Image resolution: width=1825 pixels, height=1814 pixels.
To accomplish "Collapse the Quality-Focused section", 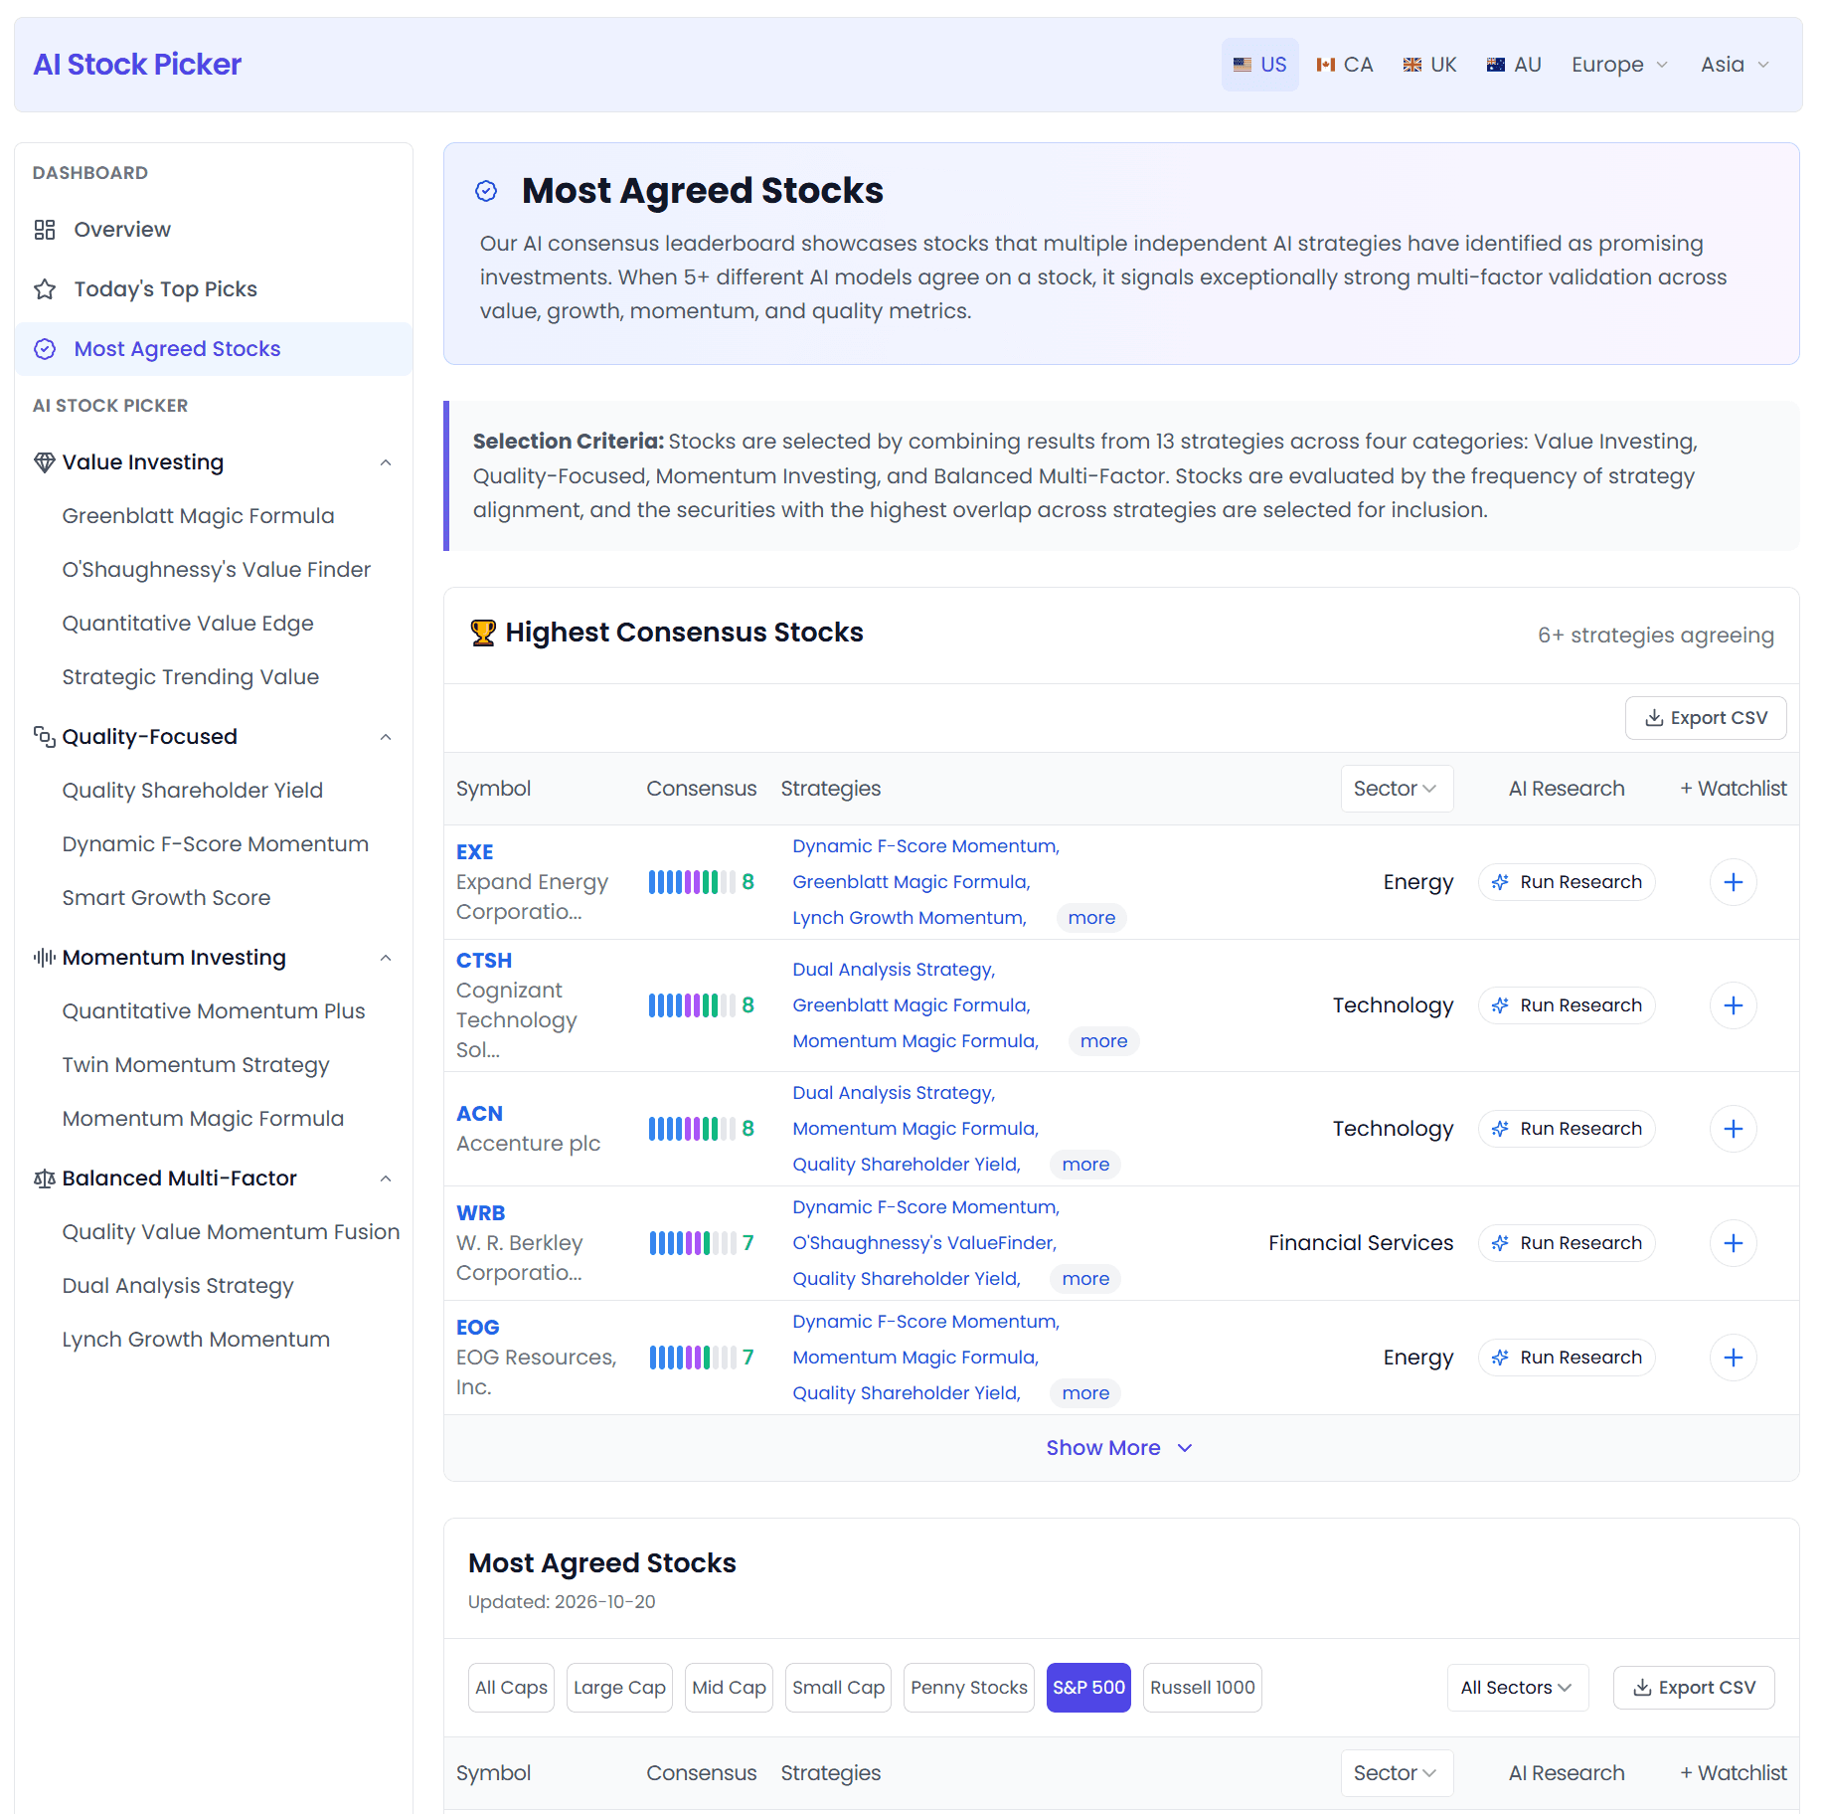I will [x=386, y=737].
